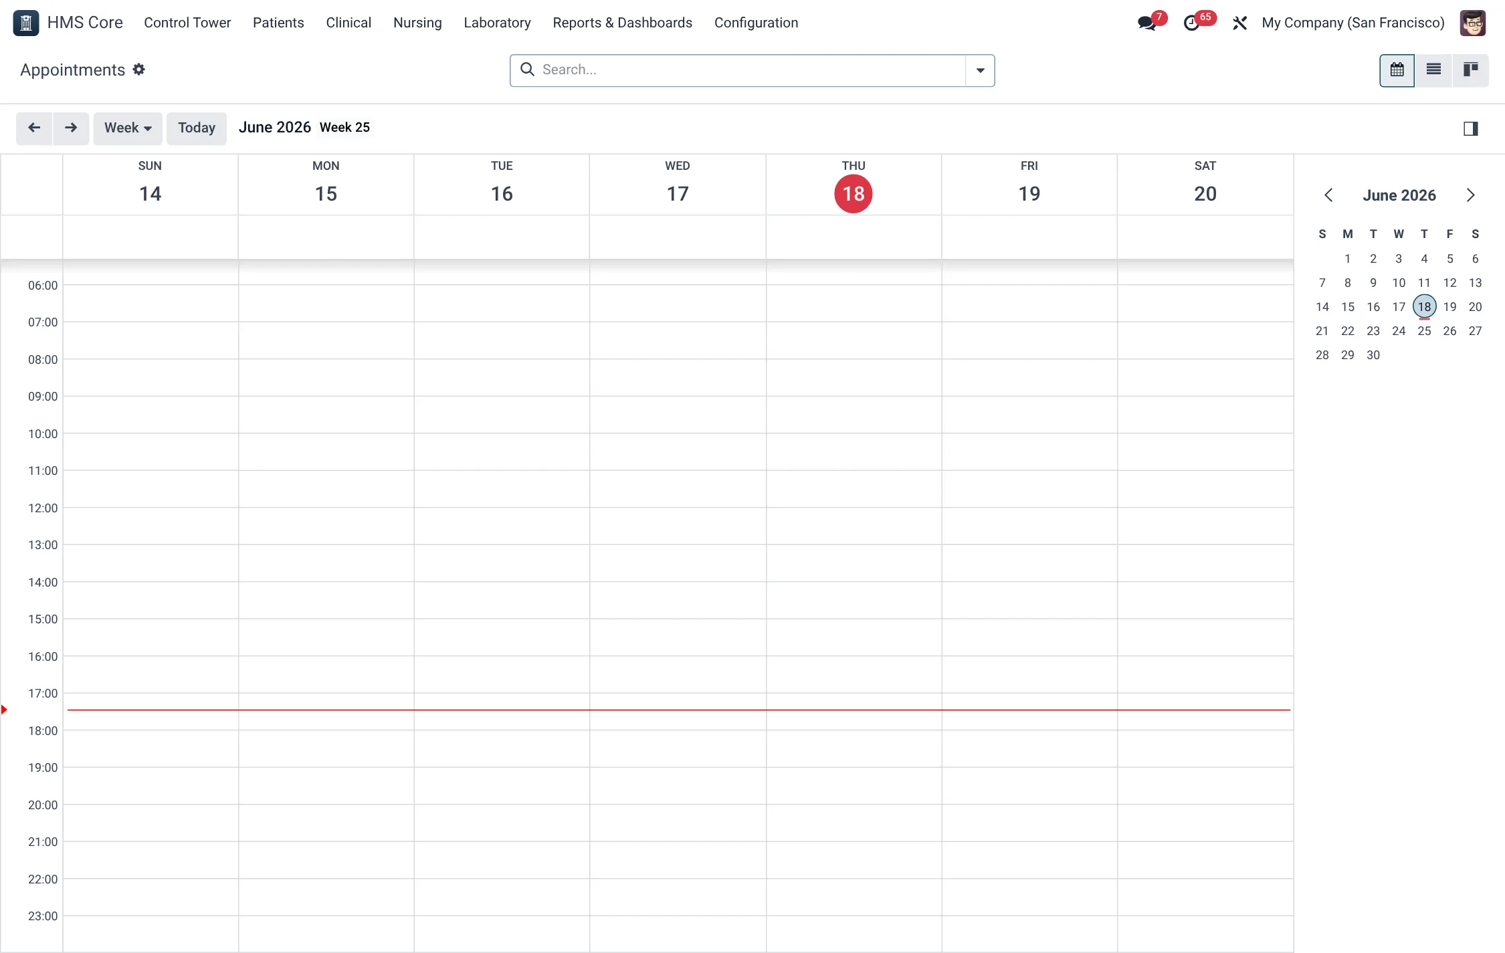The image size is (1505, 953).
Task: Open the HMS Core app icon
Action: [x=26, y=23]
